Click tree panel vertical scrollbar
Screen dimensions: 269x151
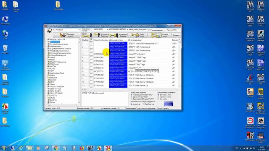point(79,71)
